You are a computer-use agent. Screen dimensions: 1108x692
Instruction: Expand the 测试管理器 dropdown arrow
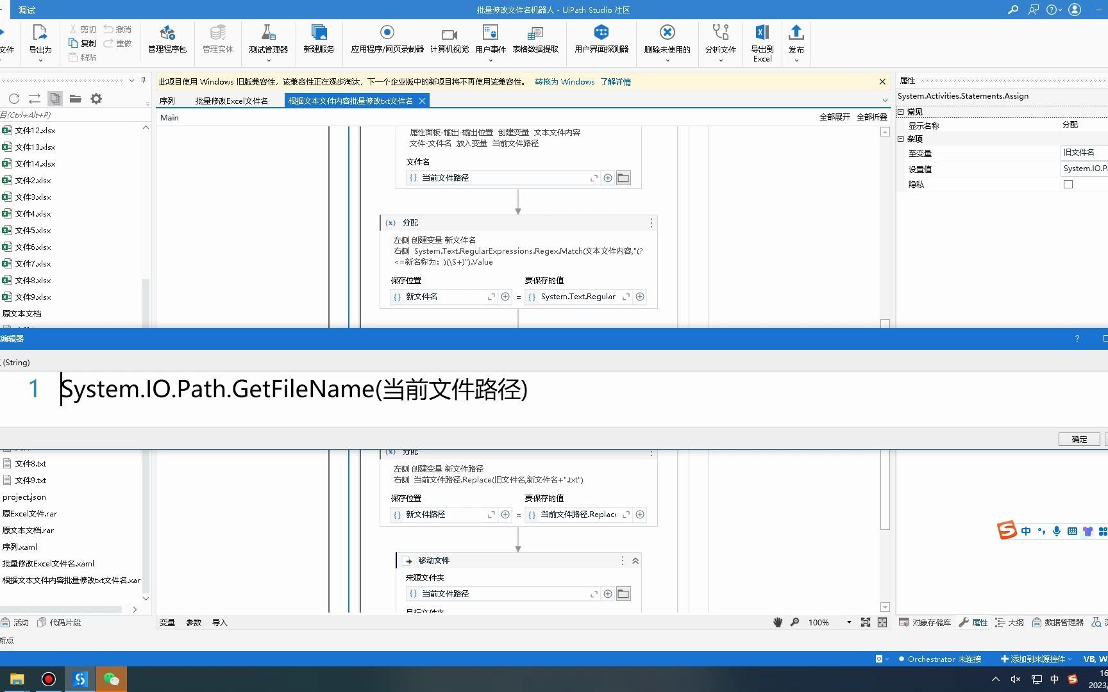[268, 60]
